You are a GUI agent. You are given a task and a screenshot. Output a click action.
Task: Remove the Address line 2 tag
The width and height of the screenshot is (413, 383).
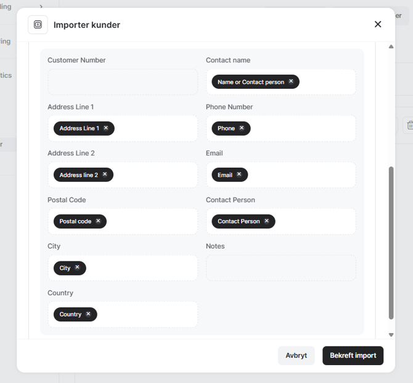[105, 175]
